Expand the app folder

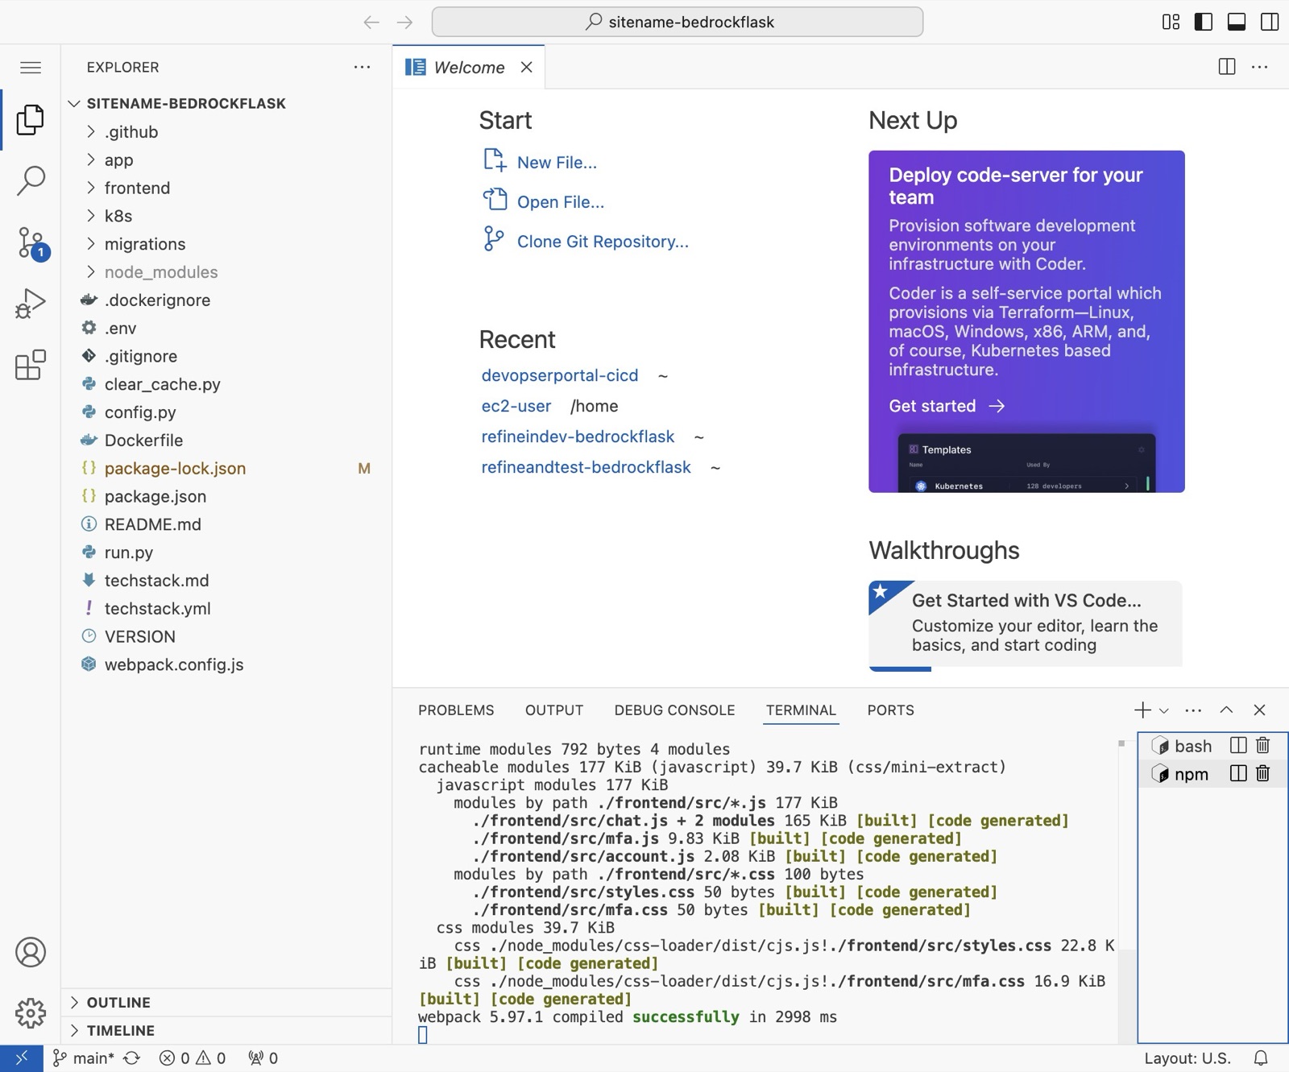pyautogui.click(x=226, y=159)
